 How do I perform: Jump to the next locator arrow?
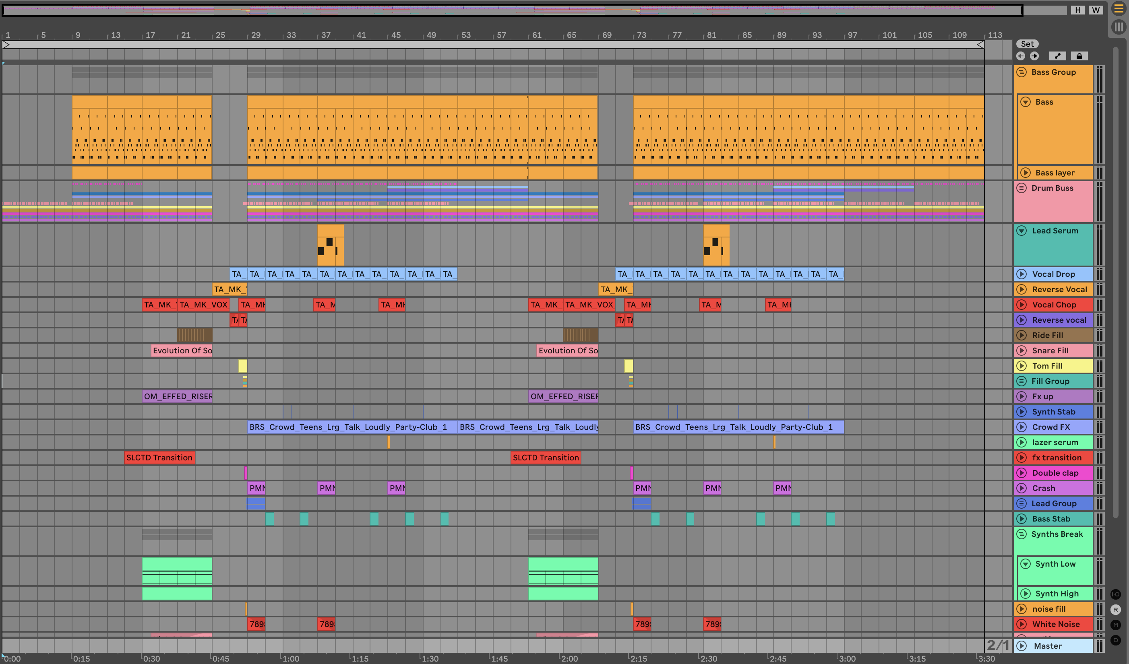point(1034,56)
